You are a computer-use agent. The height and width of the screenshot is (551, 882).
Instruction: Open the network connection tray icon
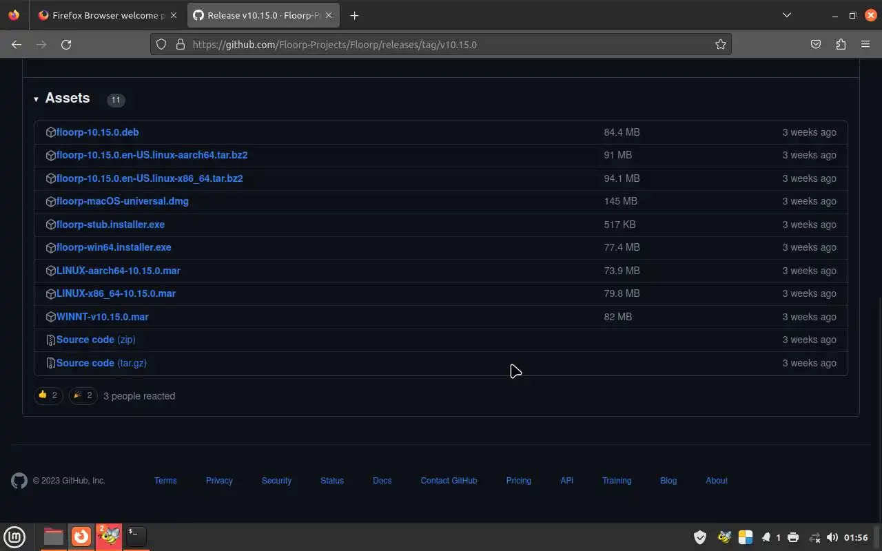tap(814, 537)
